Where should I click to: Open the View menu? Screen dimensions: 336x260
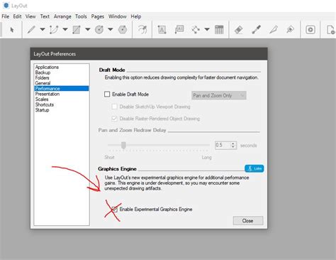[x=30, y=16]
